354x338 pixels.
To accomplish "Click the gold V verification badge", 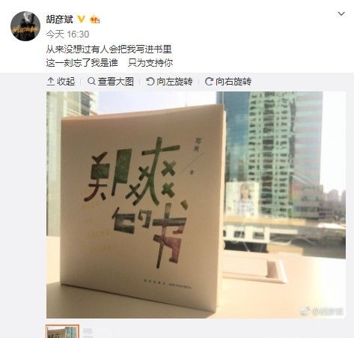I will click(82, 19).
